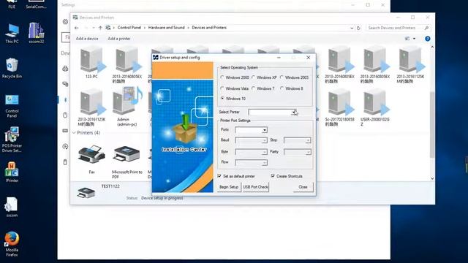468x263 pixels.
Task: Expand the address bar history dropdown
Action: (x=352, y=28)
